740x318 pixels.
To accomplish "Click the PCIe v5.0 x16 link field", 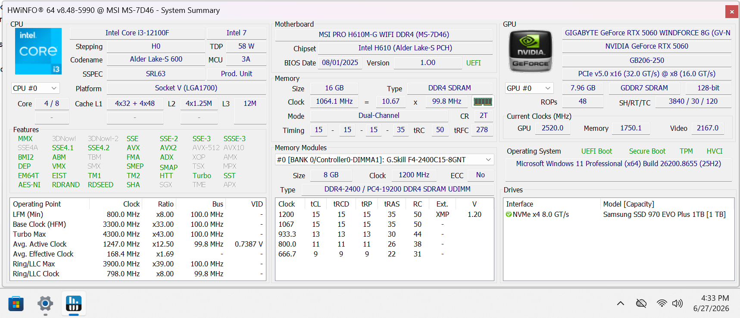I will pyautogui.click(x=647, y=74).
